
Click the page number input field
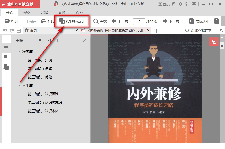(139, 21)
